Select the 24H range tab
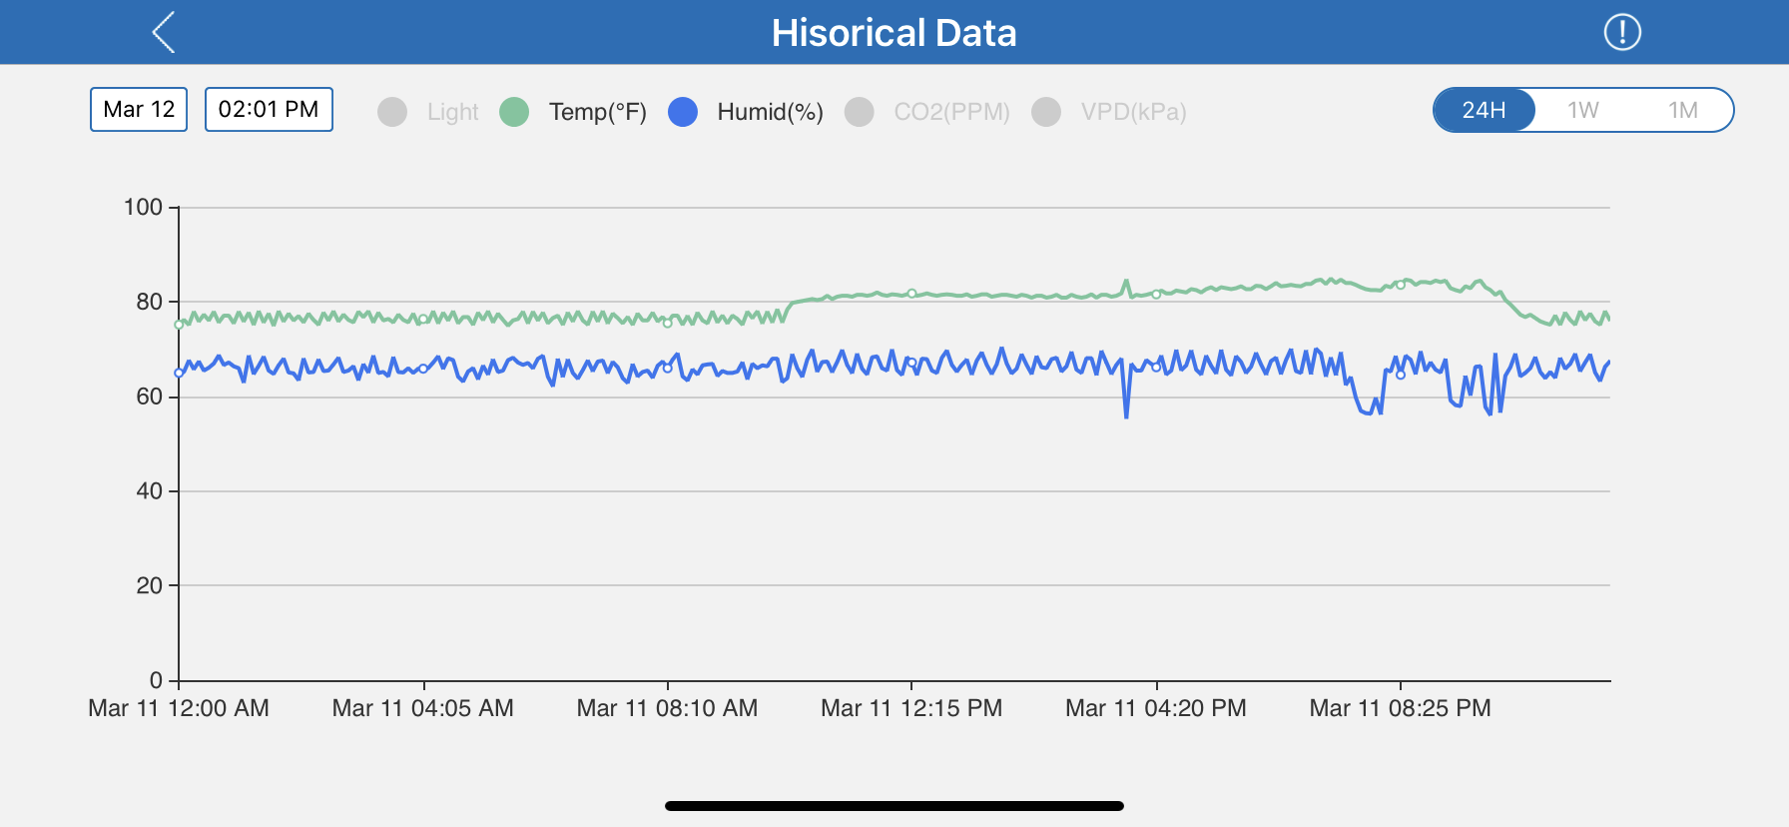This screenshot has height=827, width=1789. click(1484, 110)
